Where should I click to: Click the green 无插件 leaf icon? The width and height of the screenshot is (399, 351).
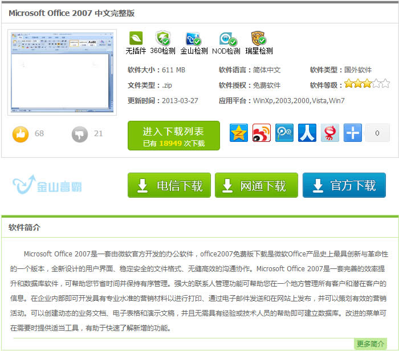point(136,38)
